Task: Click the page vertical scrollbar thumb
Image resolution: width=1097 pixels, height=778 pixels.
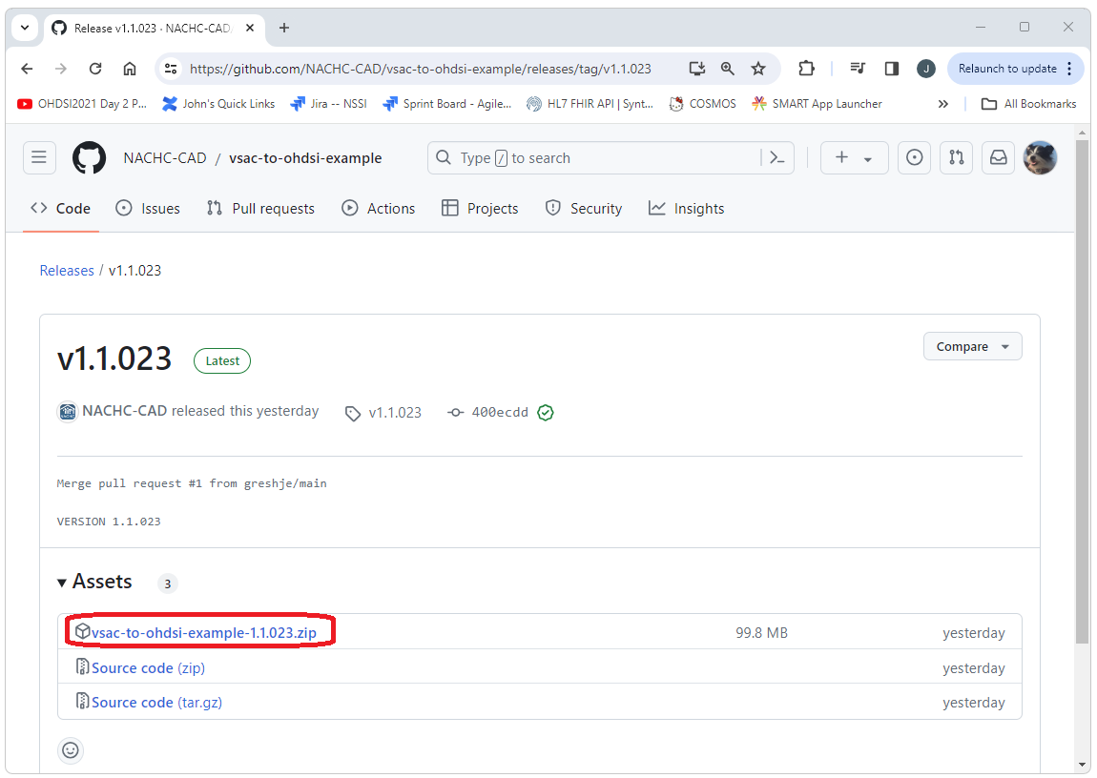Action: [x=1083, y=392]
